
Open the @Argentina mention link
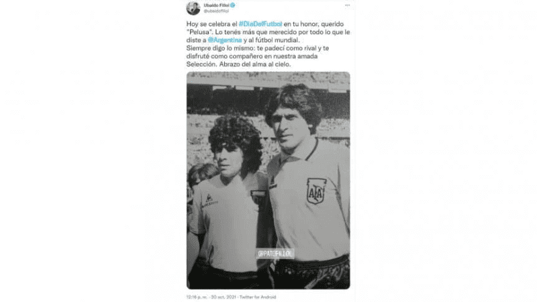225,40
